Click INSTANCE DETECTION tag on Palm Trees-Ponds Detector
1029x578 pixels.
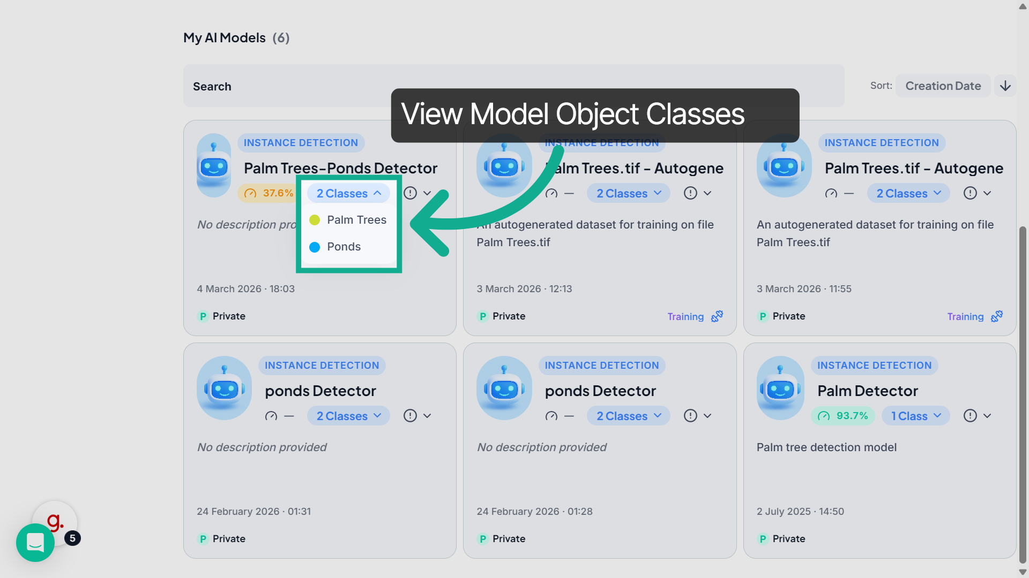[x=301, y=143]
